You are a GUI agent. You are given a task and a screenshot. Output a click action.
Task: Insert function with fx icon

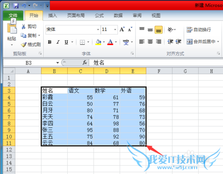pos(85,63)
